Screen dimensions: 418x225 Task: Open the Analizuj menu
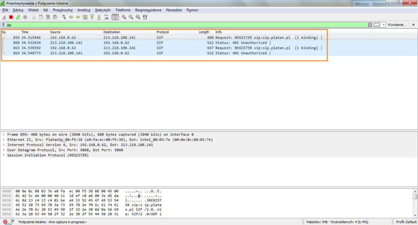pos(84,10)
